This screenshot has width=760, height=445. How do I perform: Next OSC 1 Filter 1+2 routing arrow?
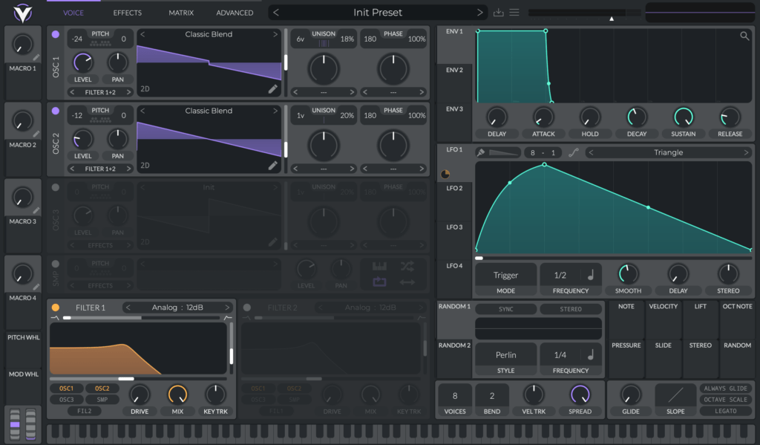point(128,92)
